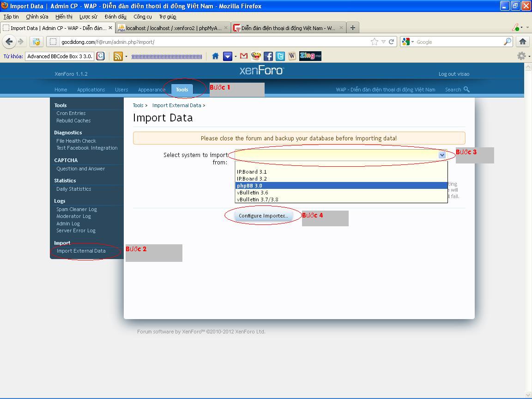Open the Đánh dấu menu
Screen dimensions: 532x399
click(x=115, y=17)
